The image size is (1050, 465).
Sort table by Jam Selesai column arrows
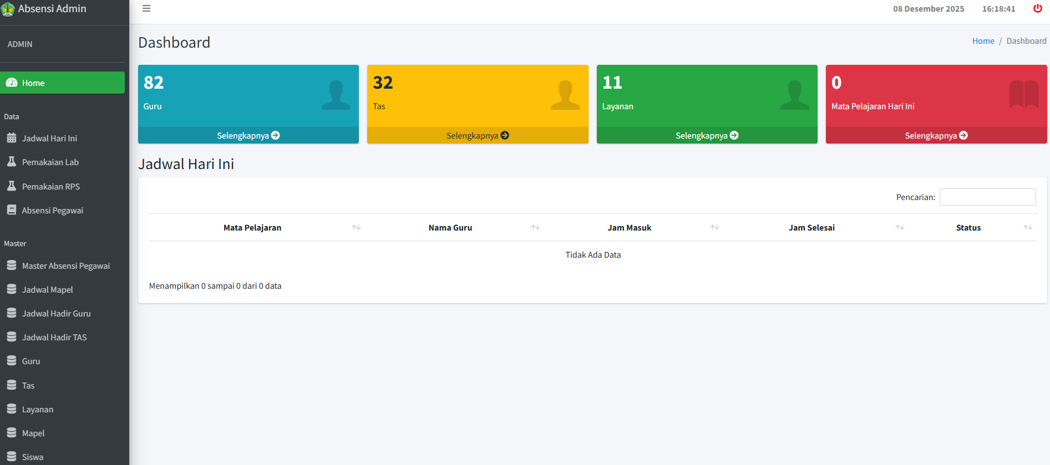(900, 227)
